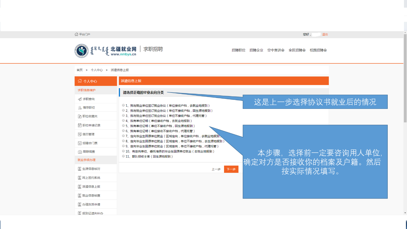This screenshot has height=229, width=407.
Task: Click the 平台门户 home icon
Action: [76, 34]
